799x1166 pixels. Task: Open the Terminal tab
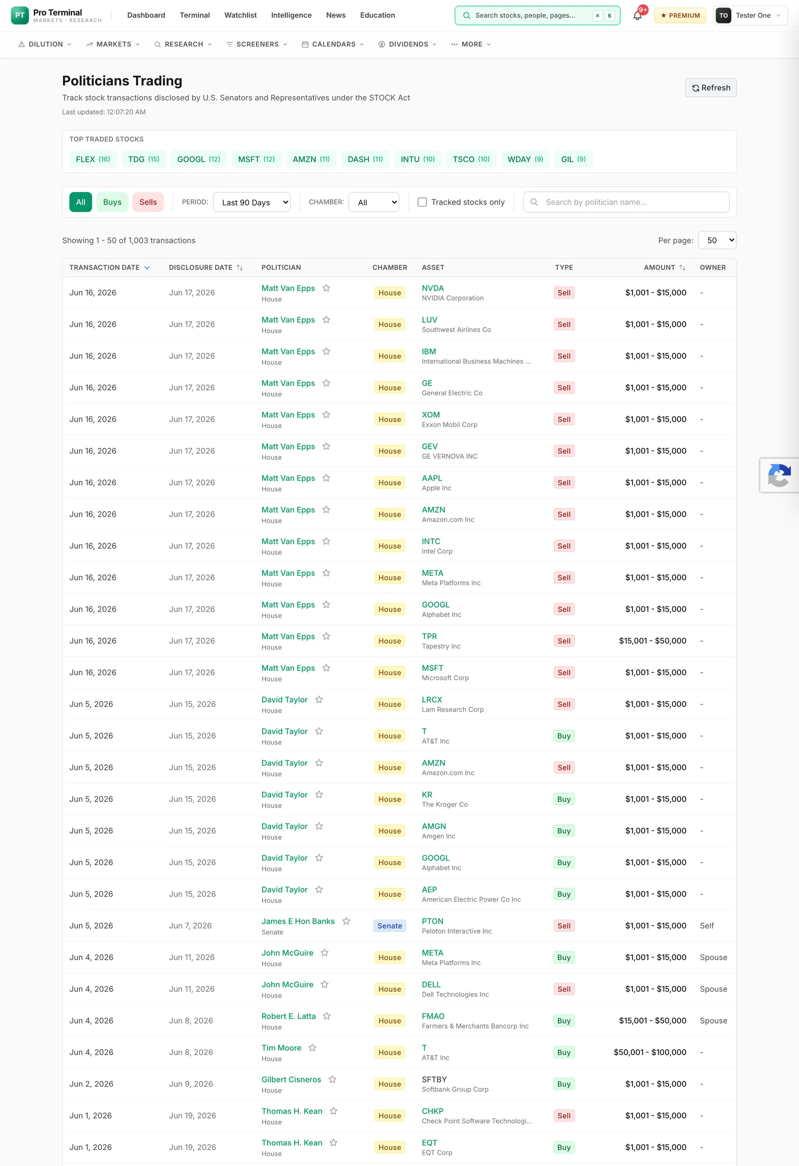click(195, 15)
